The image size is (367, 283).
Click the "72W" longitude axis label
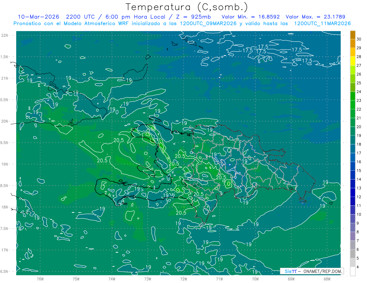coord(183,279)
